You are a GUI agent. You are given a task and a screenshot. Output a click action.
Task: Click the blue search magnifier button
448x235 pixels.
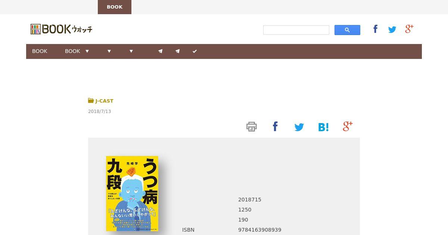[x=347, y=30]
